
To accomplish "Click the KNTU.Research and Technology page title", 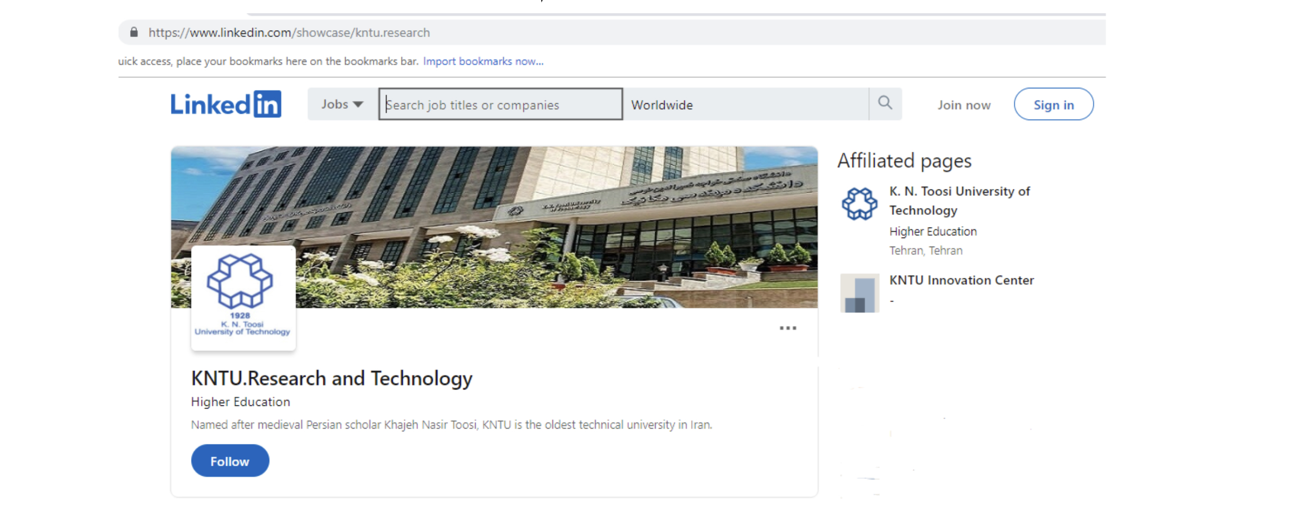I will (x=332, y=378).
